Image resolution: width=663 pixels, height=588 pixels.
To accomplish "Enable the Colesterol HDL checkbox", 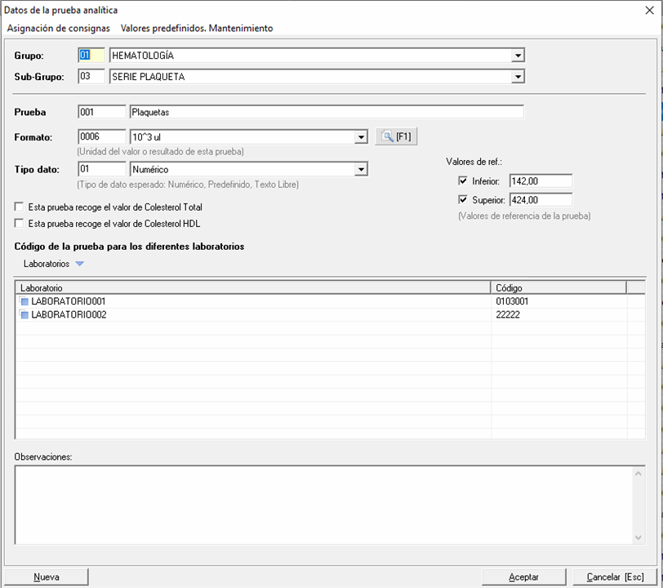I will point(20,223).
